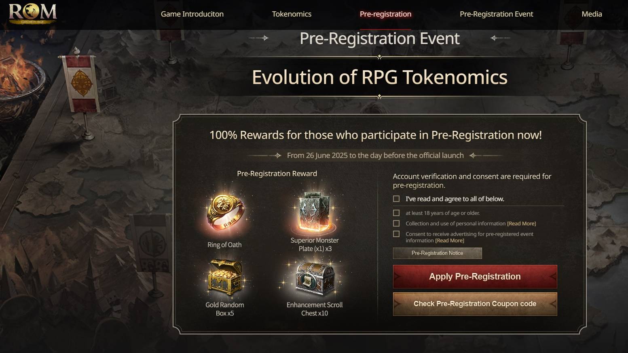The height and width of the screenshot is (353, 628).
Task: Click the Evolution of RPG Tokenomics heading
Action: pyautogui.click(x=379, y=77)
